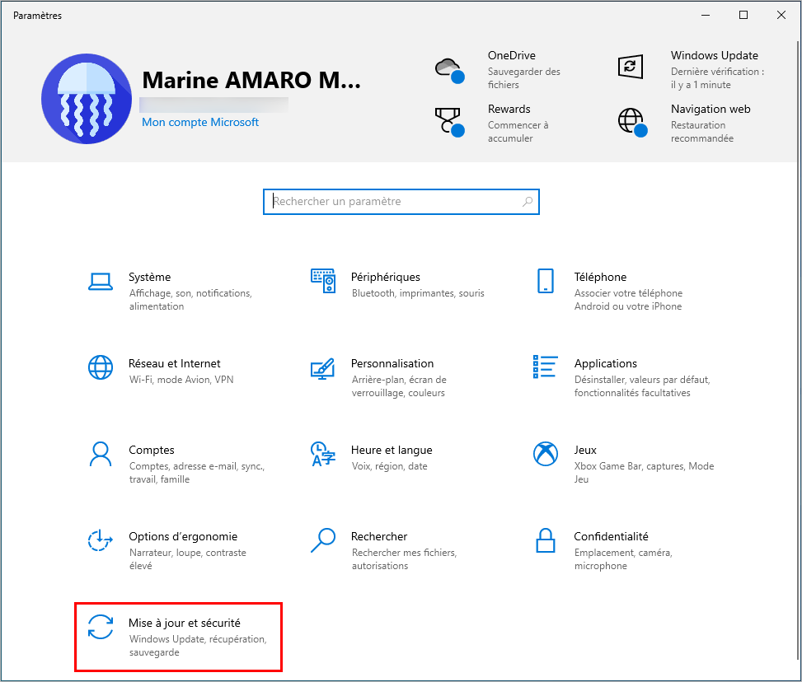Open the Réseau et Internet title
Image resolution: width=802 pixels, height=682 pixels.
[x=175, y=363]
